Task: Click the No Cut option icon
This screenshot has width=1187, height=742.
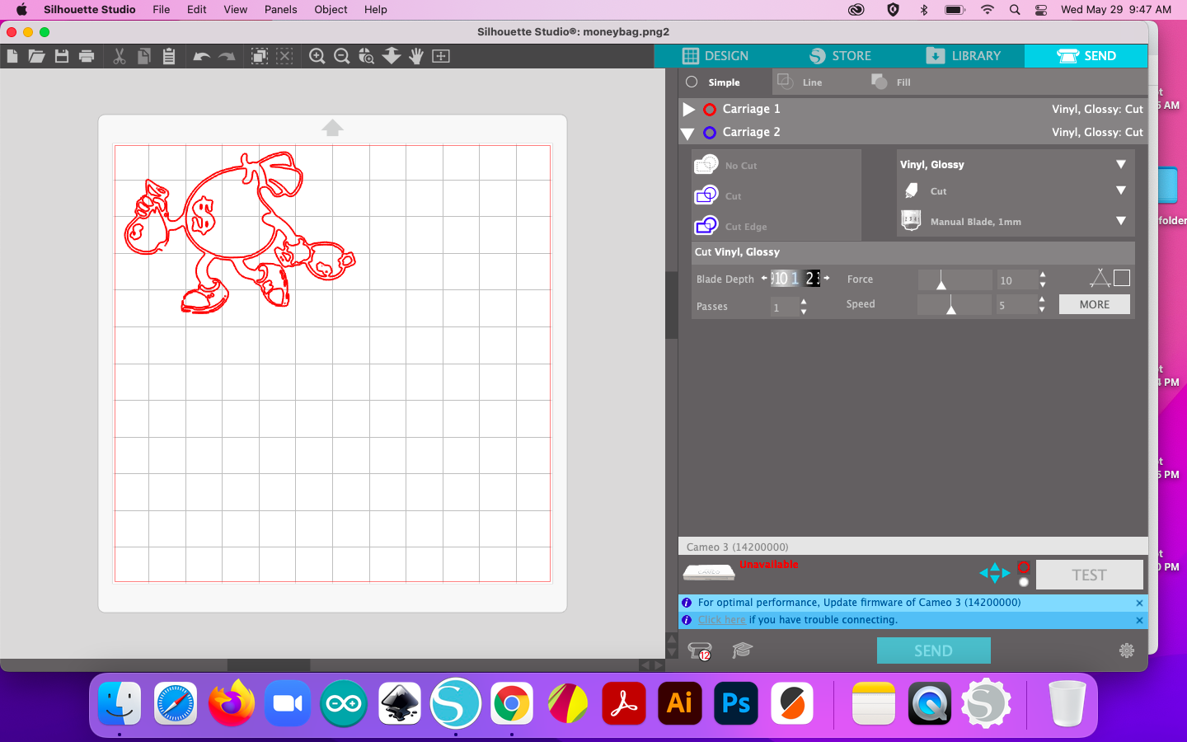Action: (706, 165)
